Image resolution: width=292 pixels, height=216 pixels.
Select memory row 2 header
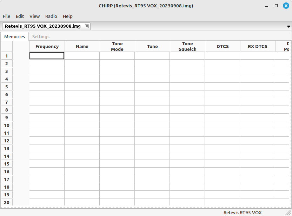click(7, 63)
